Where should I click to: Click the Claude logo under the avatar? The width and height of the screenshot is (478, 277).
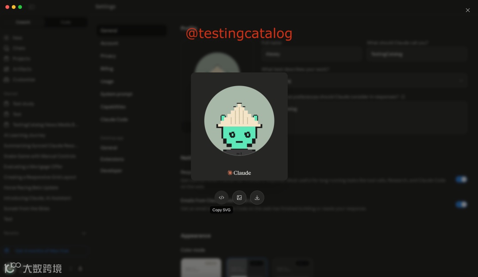[x=239, y=173]
